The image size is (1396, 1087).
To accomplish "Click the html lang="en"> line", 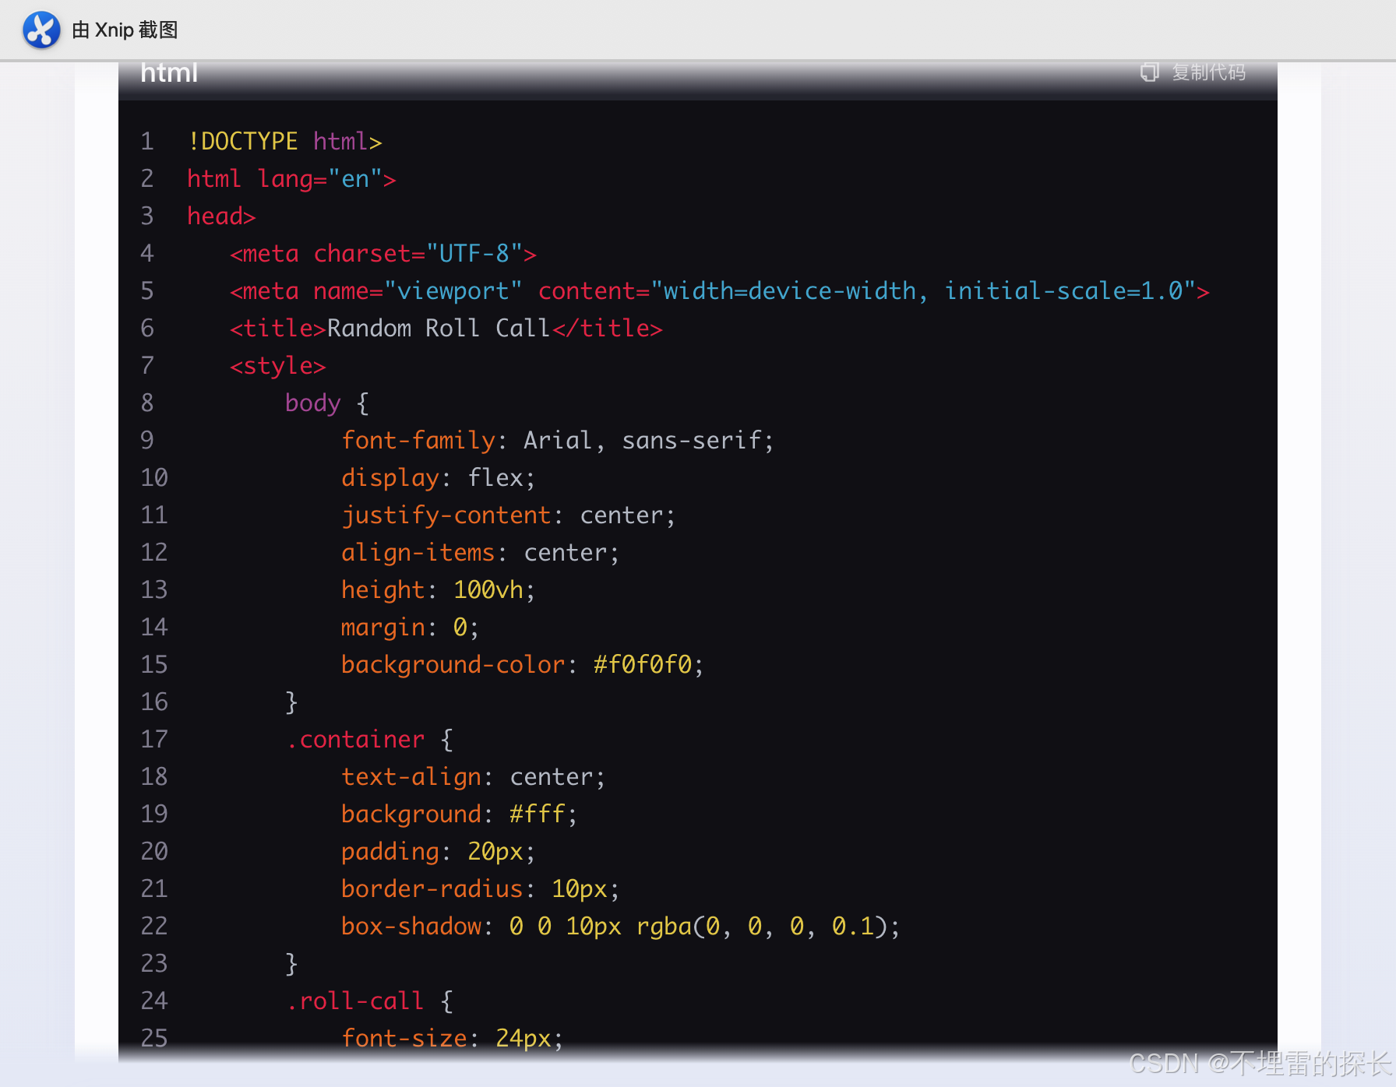I will click(291, 179).
